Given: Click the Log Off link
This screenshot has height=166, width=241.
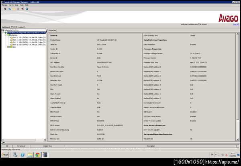Looking at the screenshot, I should tap(236, 24).
